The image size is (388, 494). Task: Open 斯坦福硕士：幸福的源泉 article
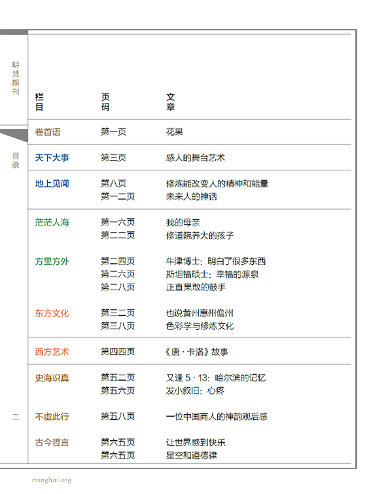click(212, 275)
